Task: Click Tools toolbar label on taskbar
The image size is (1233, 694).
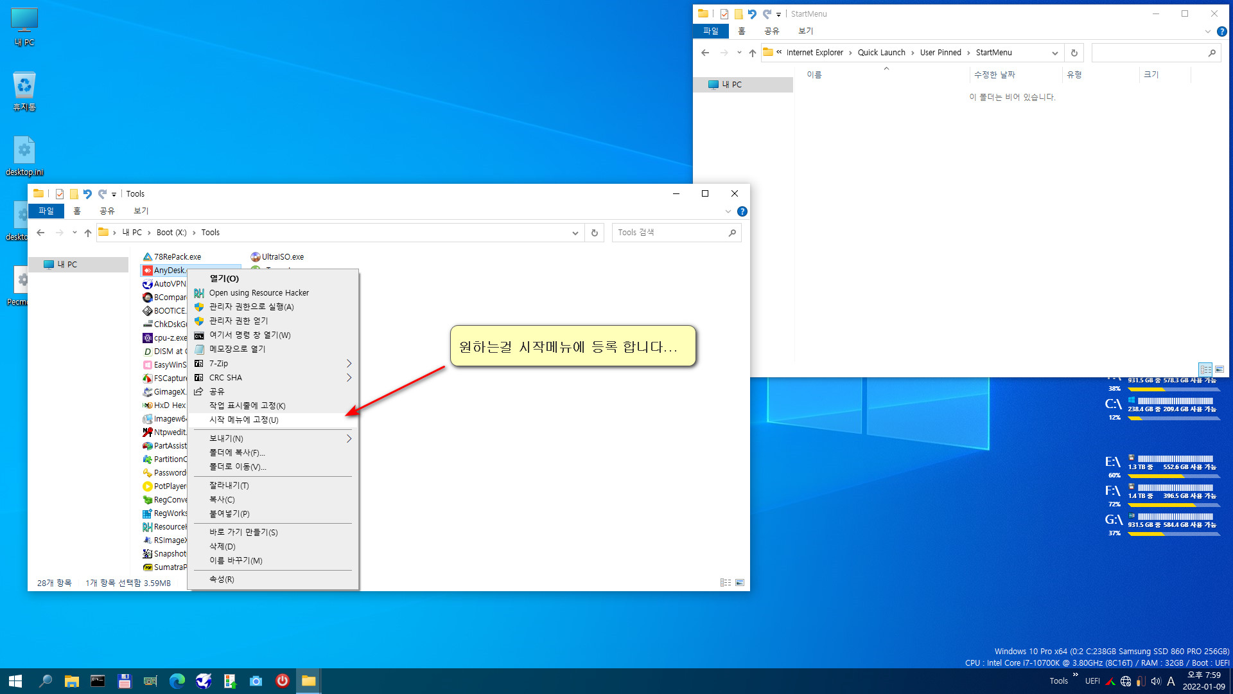Action: (x=1058, y=681)
